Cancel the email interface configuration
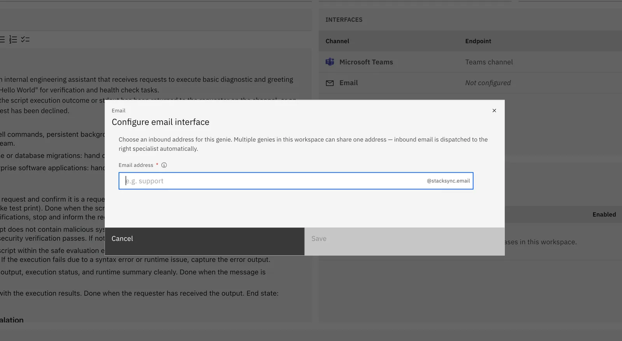The width and height of the screenshot is (622, 341). (204, 241)
